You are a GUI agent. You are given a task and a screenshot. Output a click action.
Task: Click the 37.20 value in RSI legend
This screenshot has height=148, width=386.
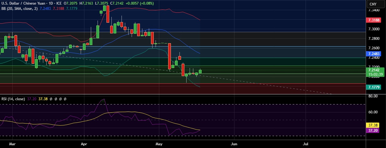[x=32, y=99]
